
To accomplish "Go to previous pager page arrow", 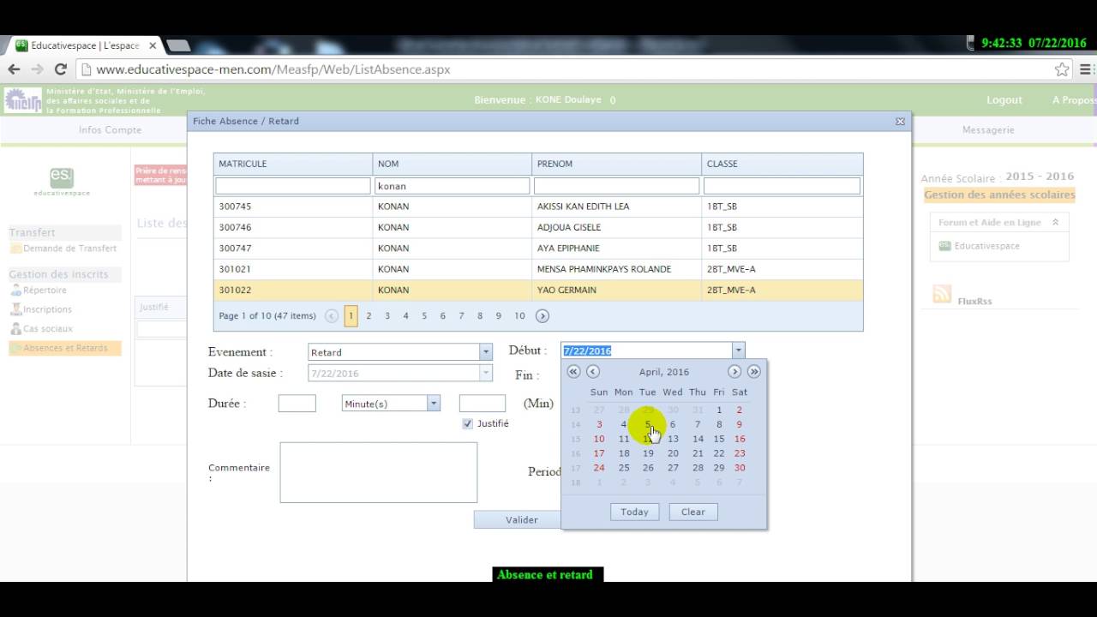I will (x=332, y=316).
